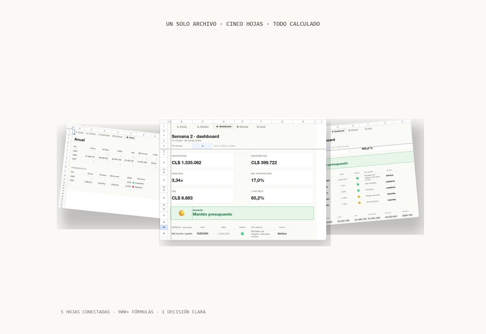Select the ROAS REAL value 3,34×
The width and height of the screenshot is (486, 334).
coord(177,180)
